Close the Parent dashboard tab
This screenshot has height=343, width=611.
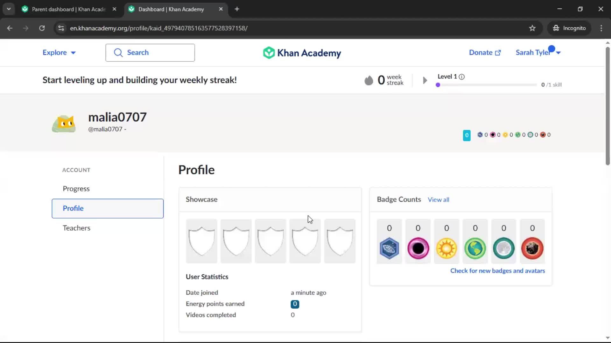point(114,9)
